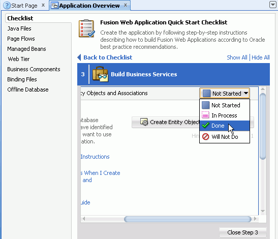Image resolution: width=278 pixels, height=239 pixels.
Task: Click the Back to Checklist arrow icon
Action: [79, 57]
